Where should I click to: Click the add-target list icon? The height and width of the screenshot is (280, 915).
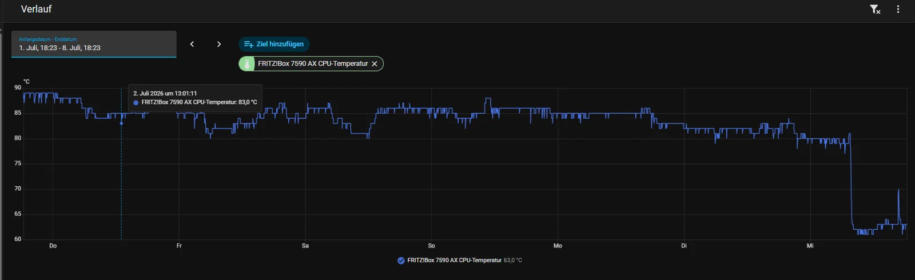(249, 44)
